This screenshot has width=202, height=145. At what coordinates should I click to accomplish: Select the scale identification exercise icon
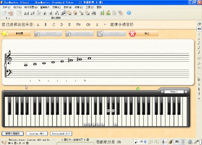point(63,13)
